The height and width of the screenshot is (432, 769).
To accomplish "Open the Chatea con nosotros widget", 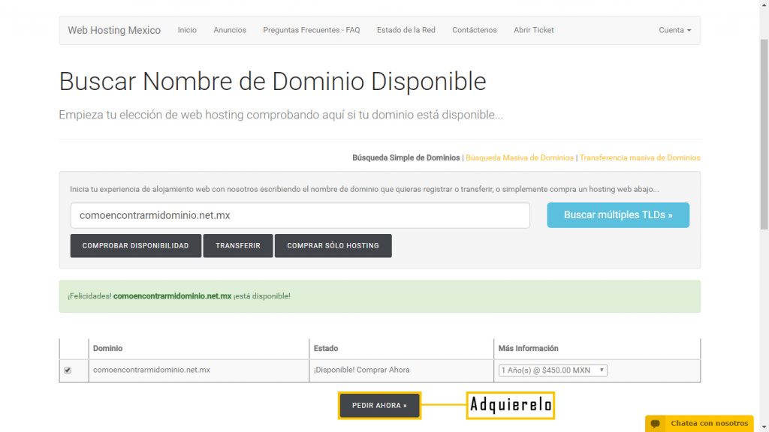I will tap(709, 424).
